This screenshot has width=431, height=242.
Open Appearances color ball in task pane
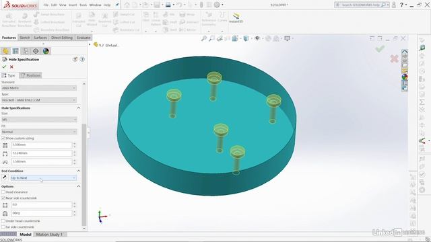tap(405, 77)
